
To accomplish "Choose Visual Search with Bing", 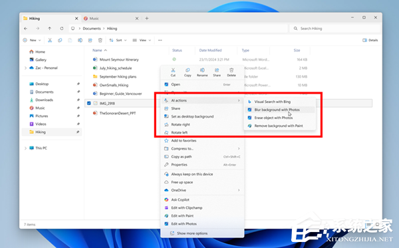I will coord(280,102).
